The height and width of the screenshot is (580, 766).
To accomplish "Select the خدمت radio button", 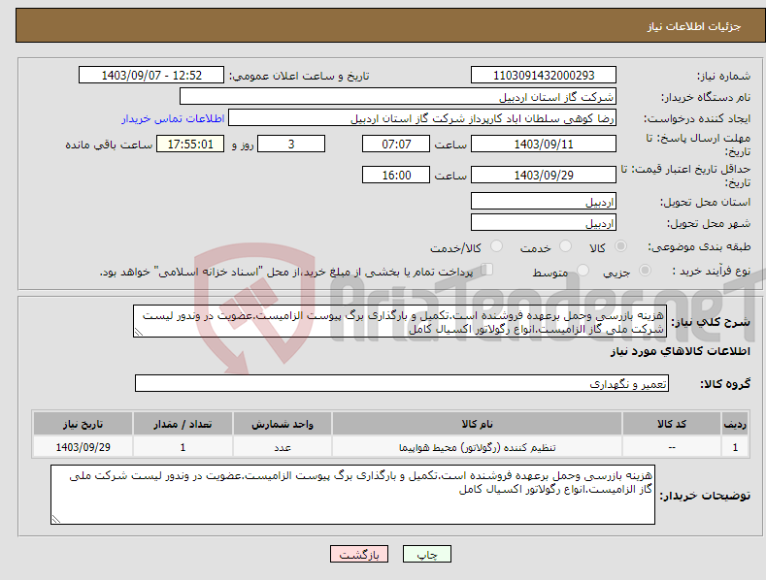I will pyautogui.click(x=565, y=246).
